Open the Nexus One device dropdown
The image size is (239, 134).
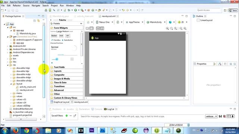tap(105, 22)
